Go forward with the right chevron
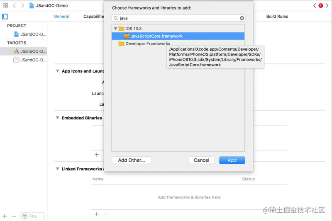332x221 pixels. [x=22, y=6]
